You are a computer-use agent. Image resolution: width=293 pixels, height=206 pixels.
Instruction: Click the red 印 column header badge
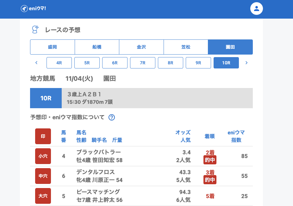[x=43, y=136]
